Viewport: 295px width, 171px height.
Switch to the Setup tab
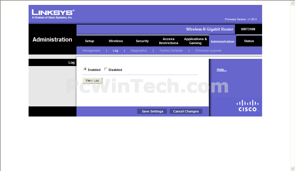pos(89,41)
